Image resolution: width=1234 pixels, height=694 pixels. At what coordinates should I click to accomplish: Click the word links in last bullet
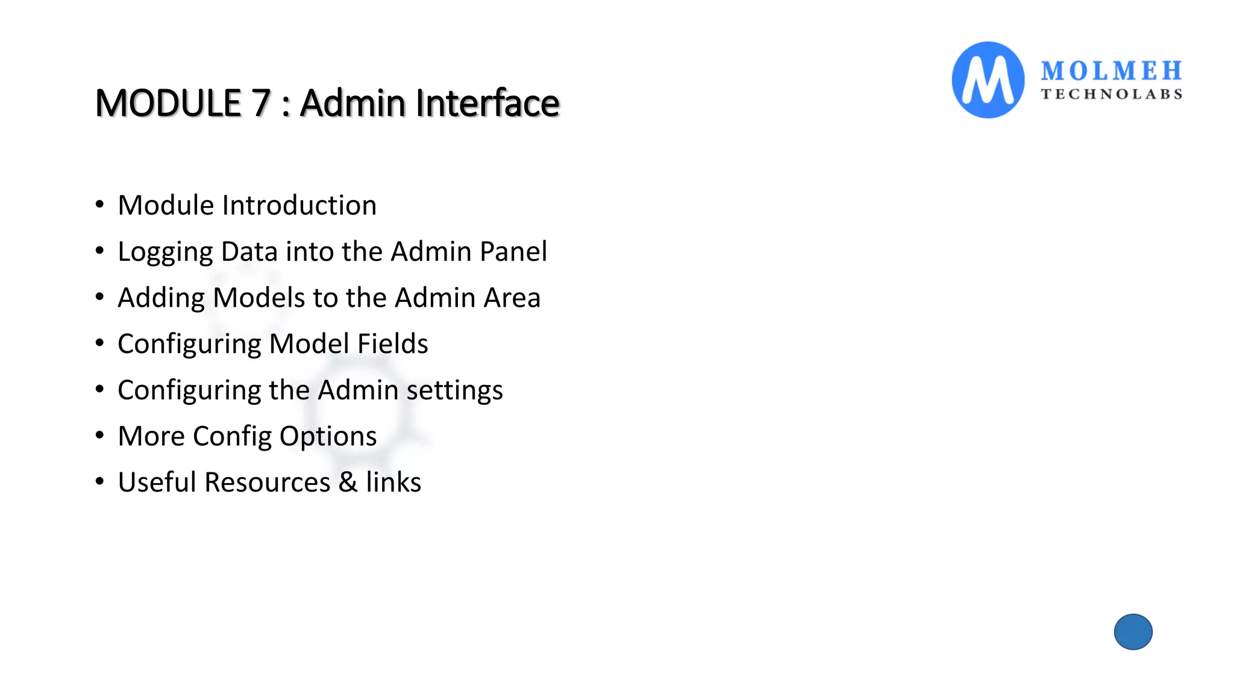[393, 482]
